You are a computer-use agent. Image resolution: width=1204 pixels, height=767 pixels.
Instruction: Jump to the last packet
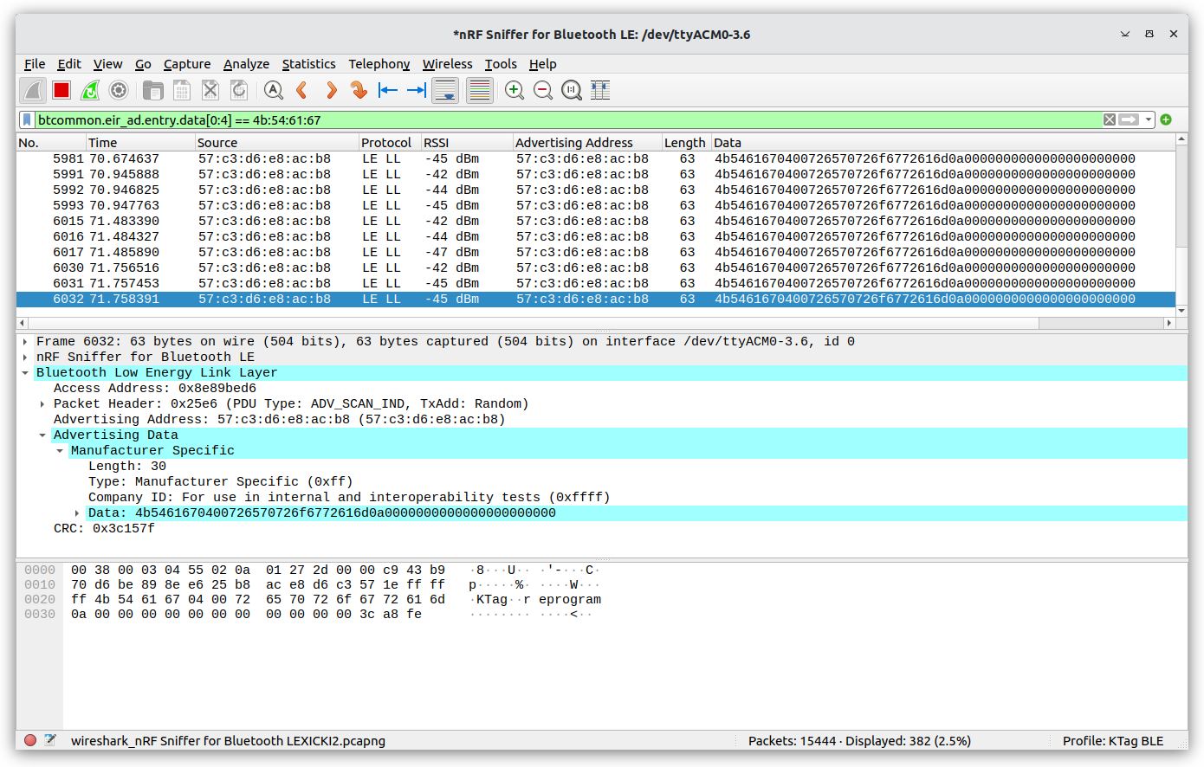(417, 90)
